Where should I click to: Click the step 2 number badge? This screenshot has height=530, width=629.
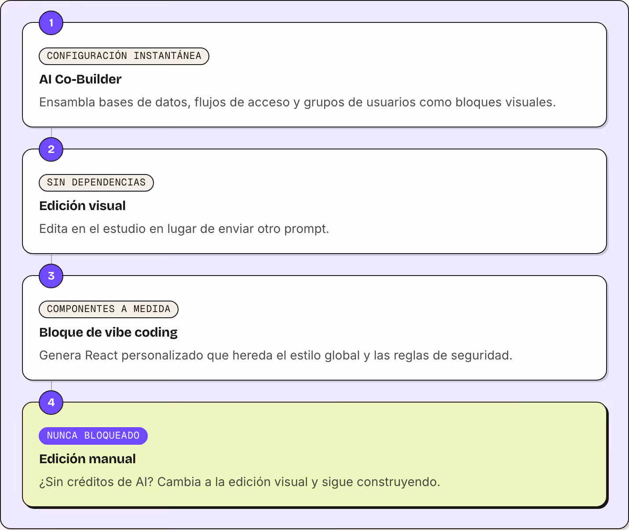click(51, 149)
